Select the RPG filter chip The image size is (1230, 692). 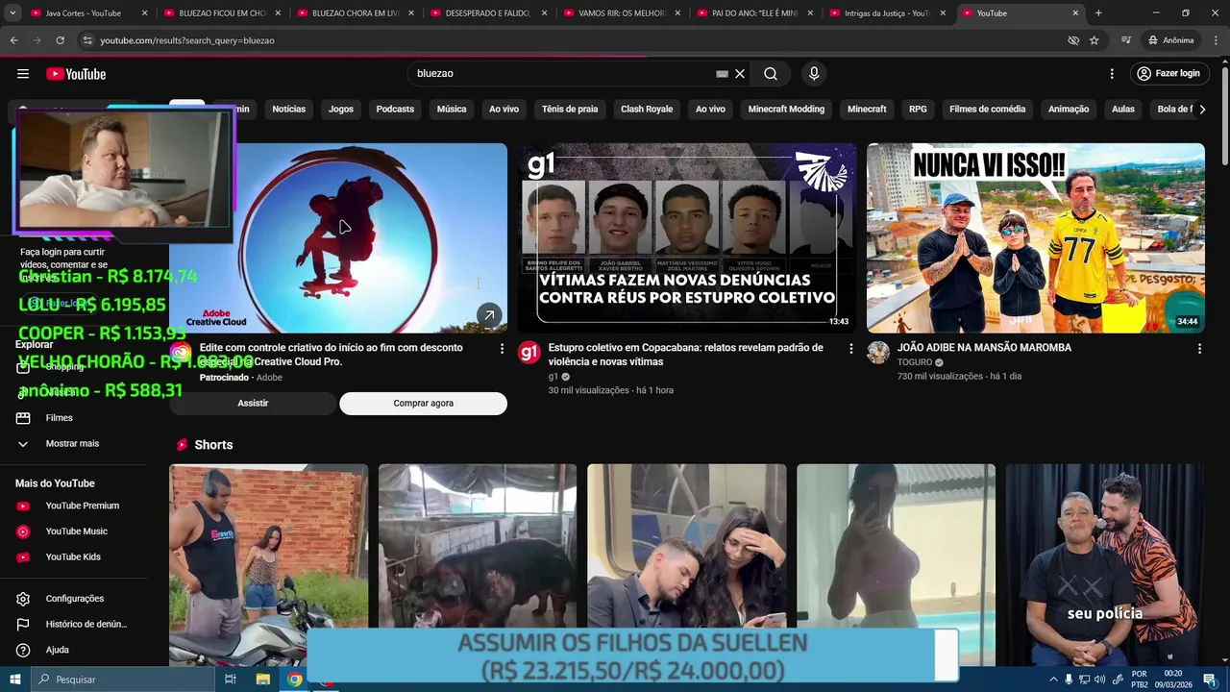pos(918,110)
